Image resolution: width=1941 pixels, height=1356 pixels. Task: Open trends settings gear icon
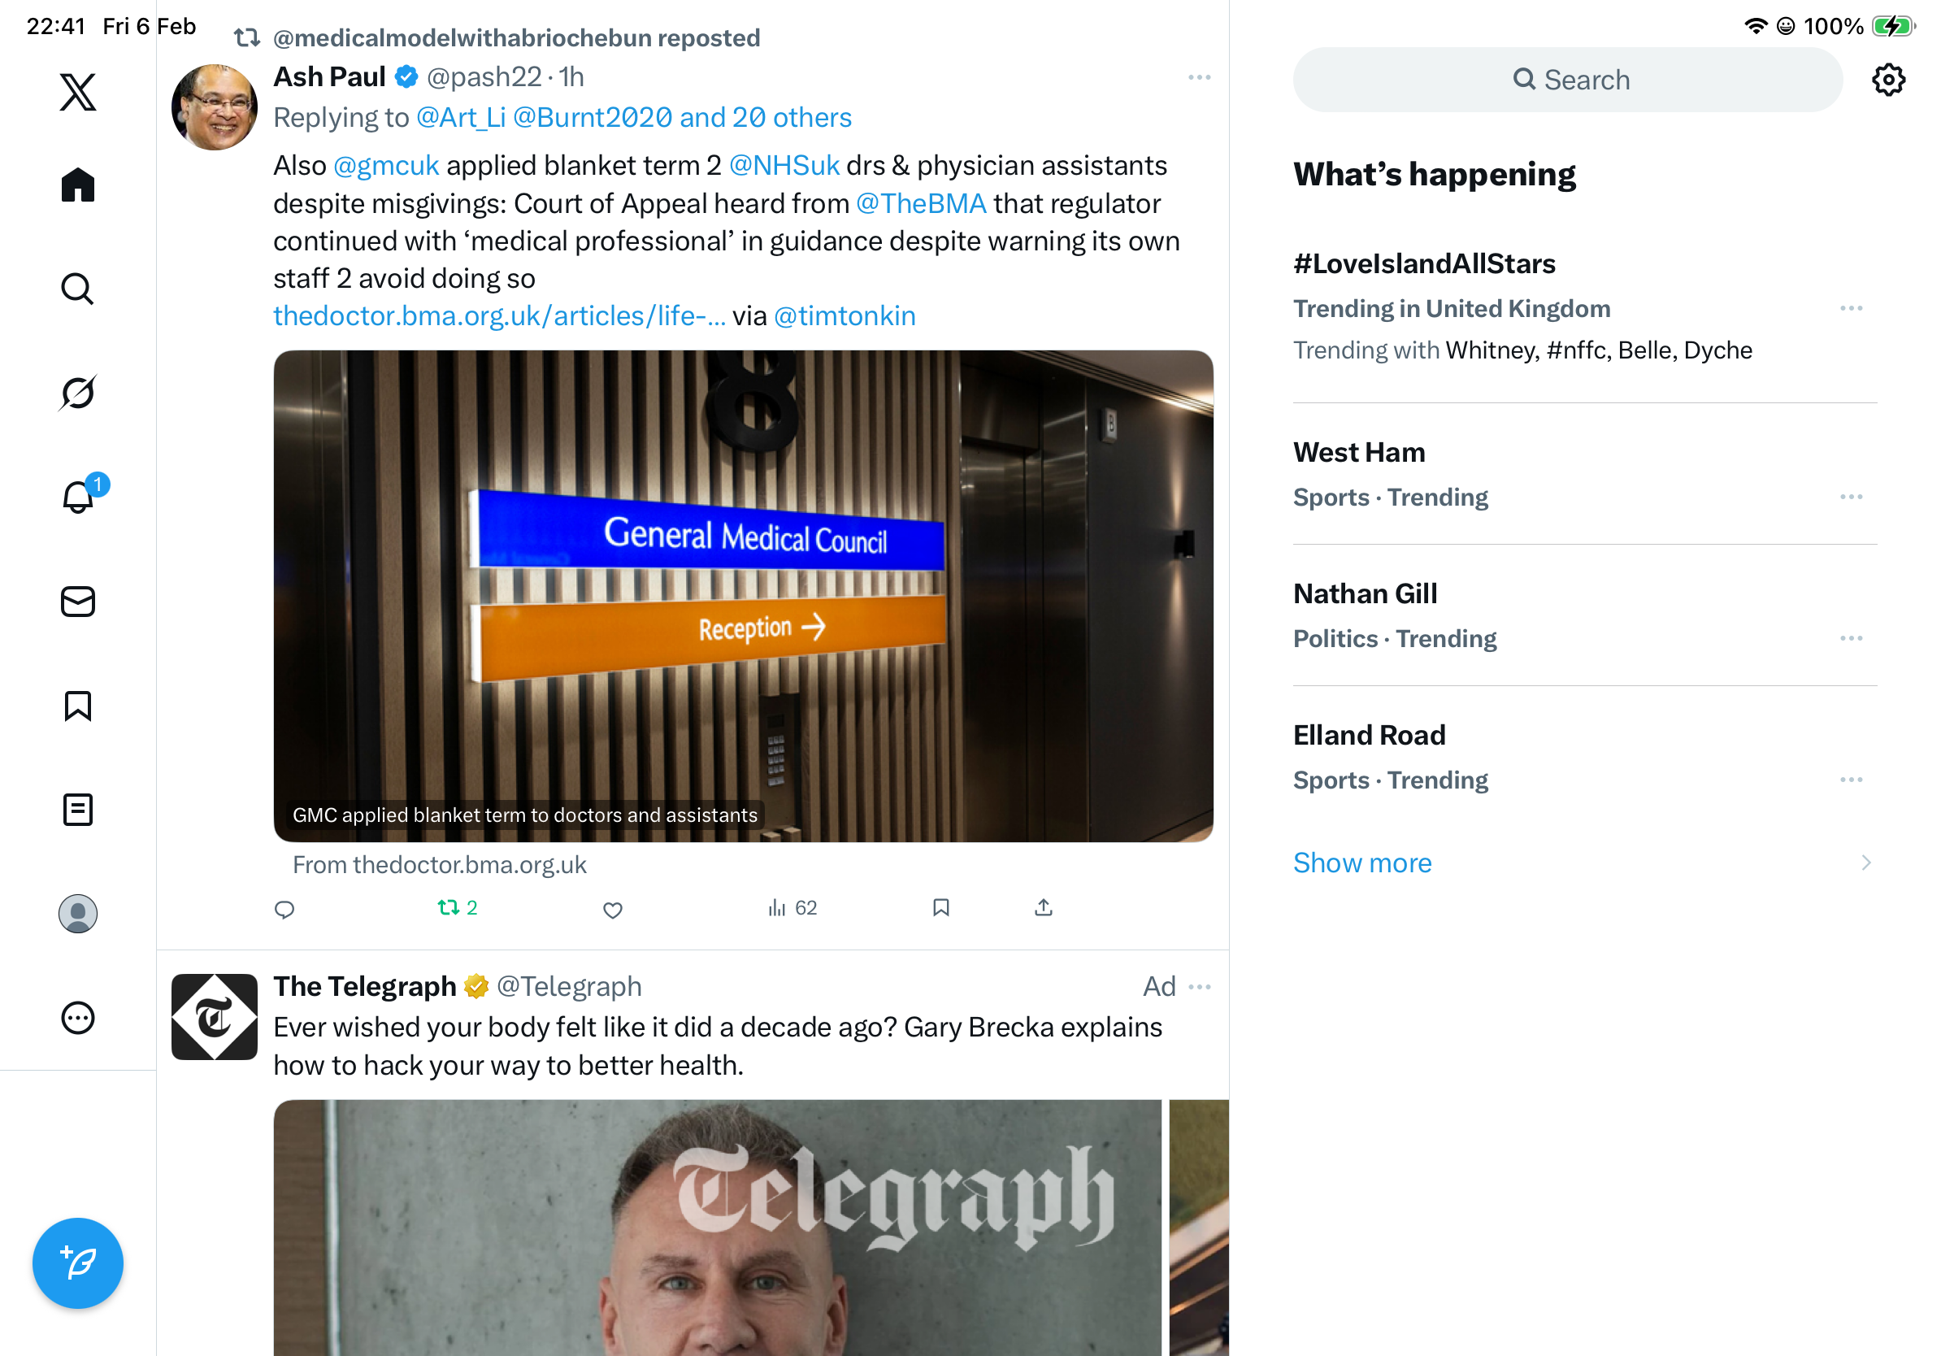click(x=1887, y=80)
